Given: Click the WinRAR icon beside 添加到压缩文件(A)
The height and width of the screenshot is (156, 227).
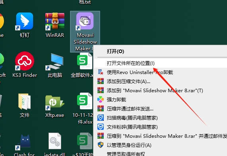Looking at the screenshot, I should (101, 81).
